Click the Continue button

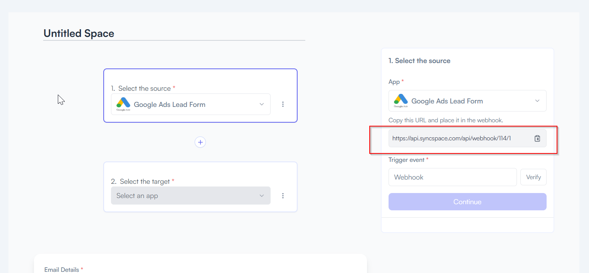click(x=467, y=202)
